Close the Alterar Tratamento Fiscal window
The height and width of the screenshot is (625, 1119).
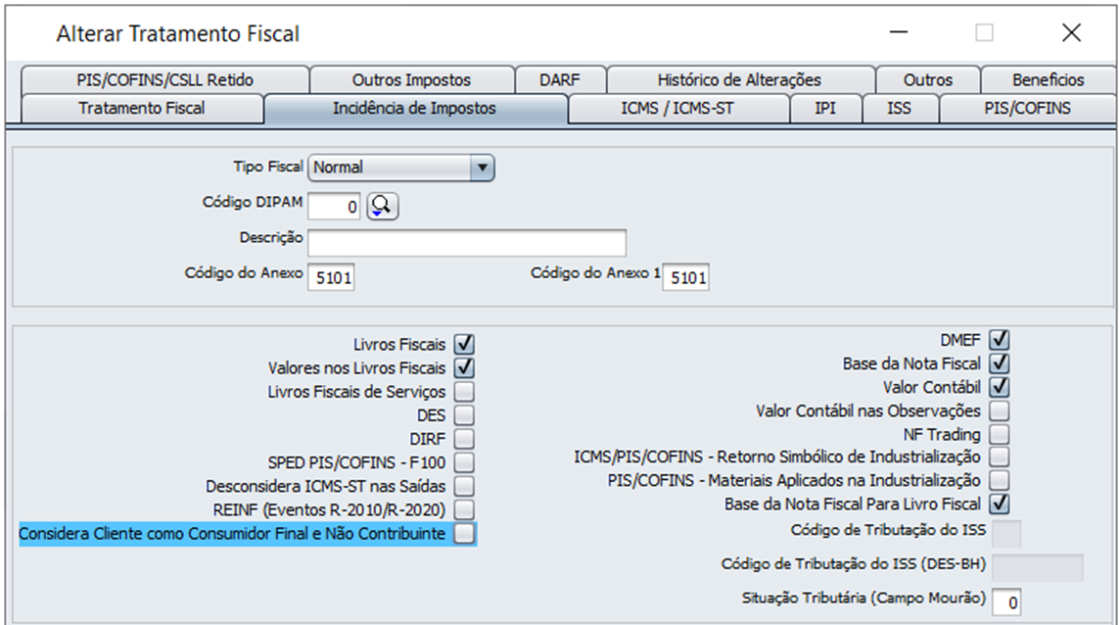(1071, 33)
